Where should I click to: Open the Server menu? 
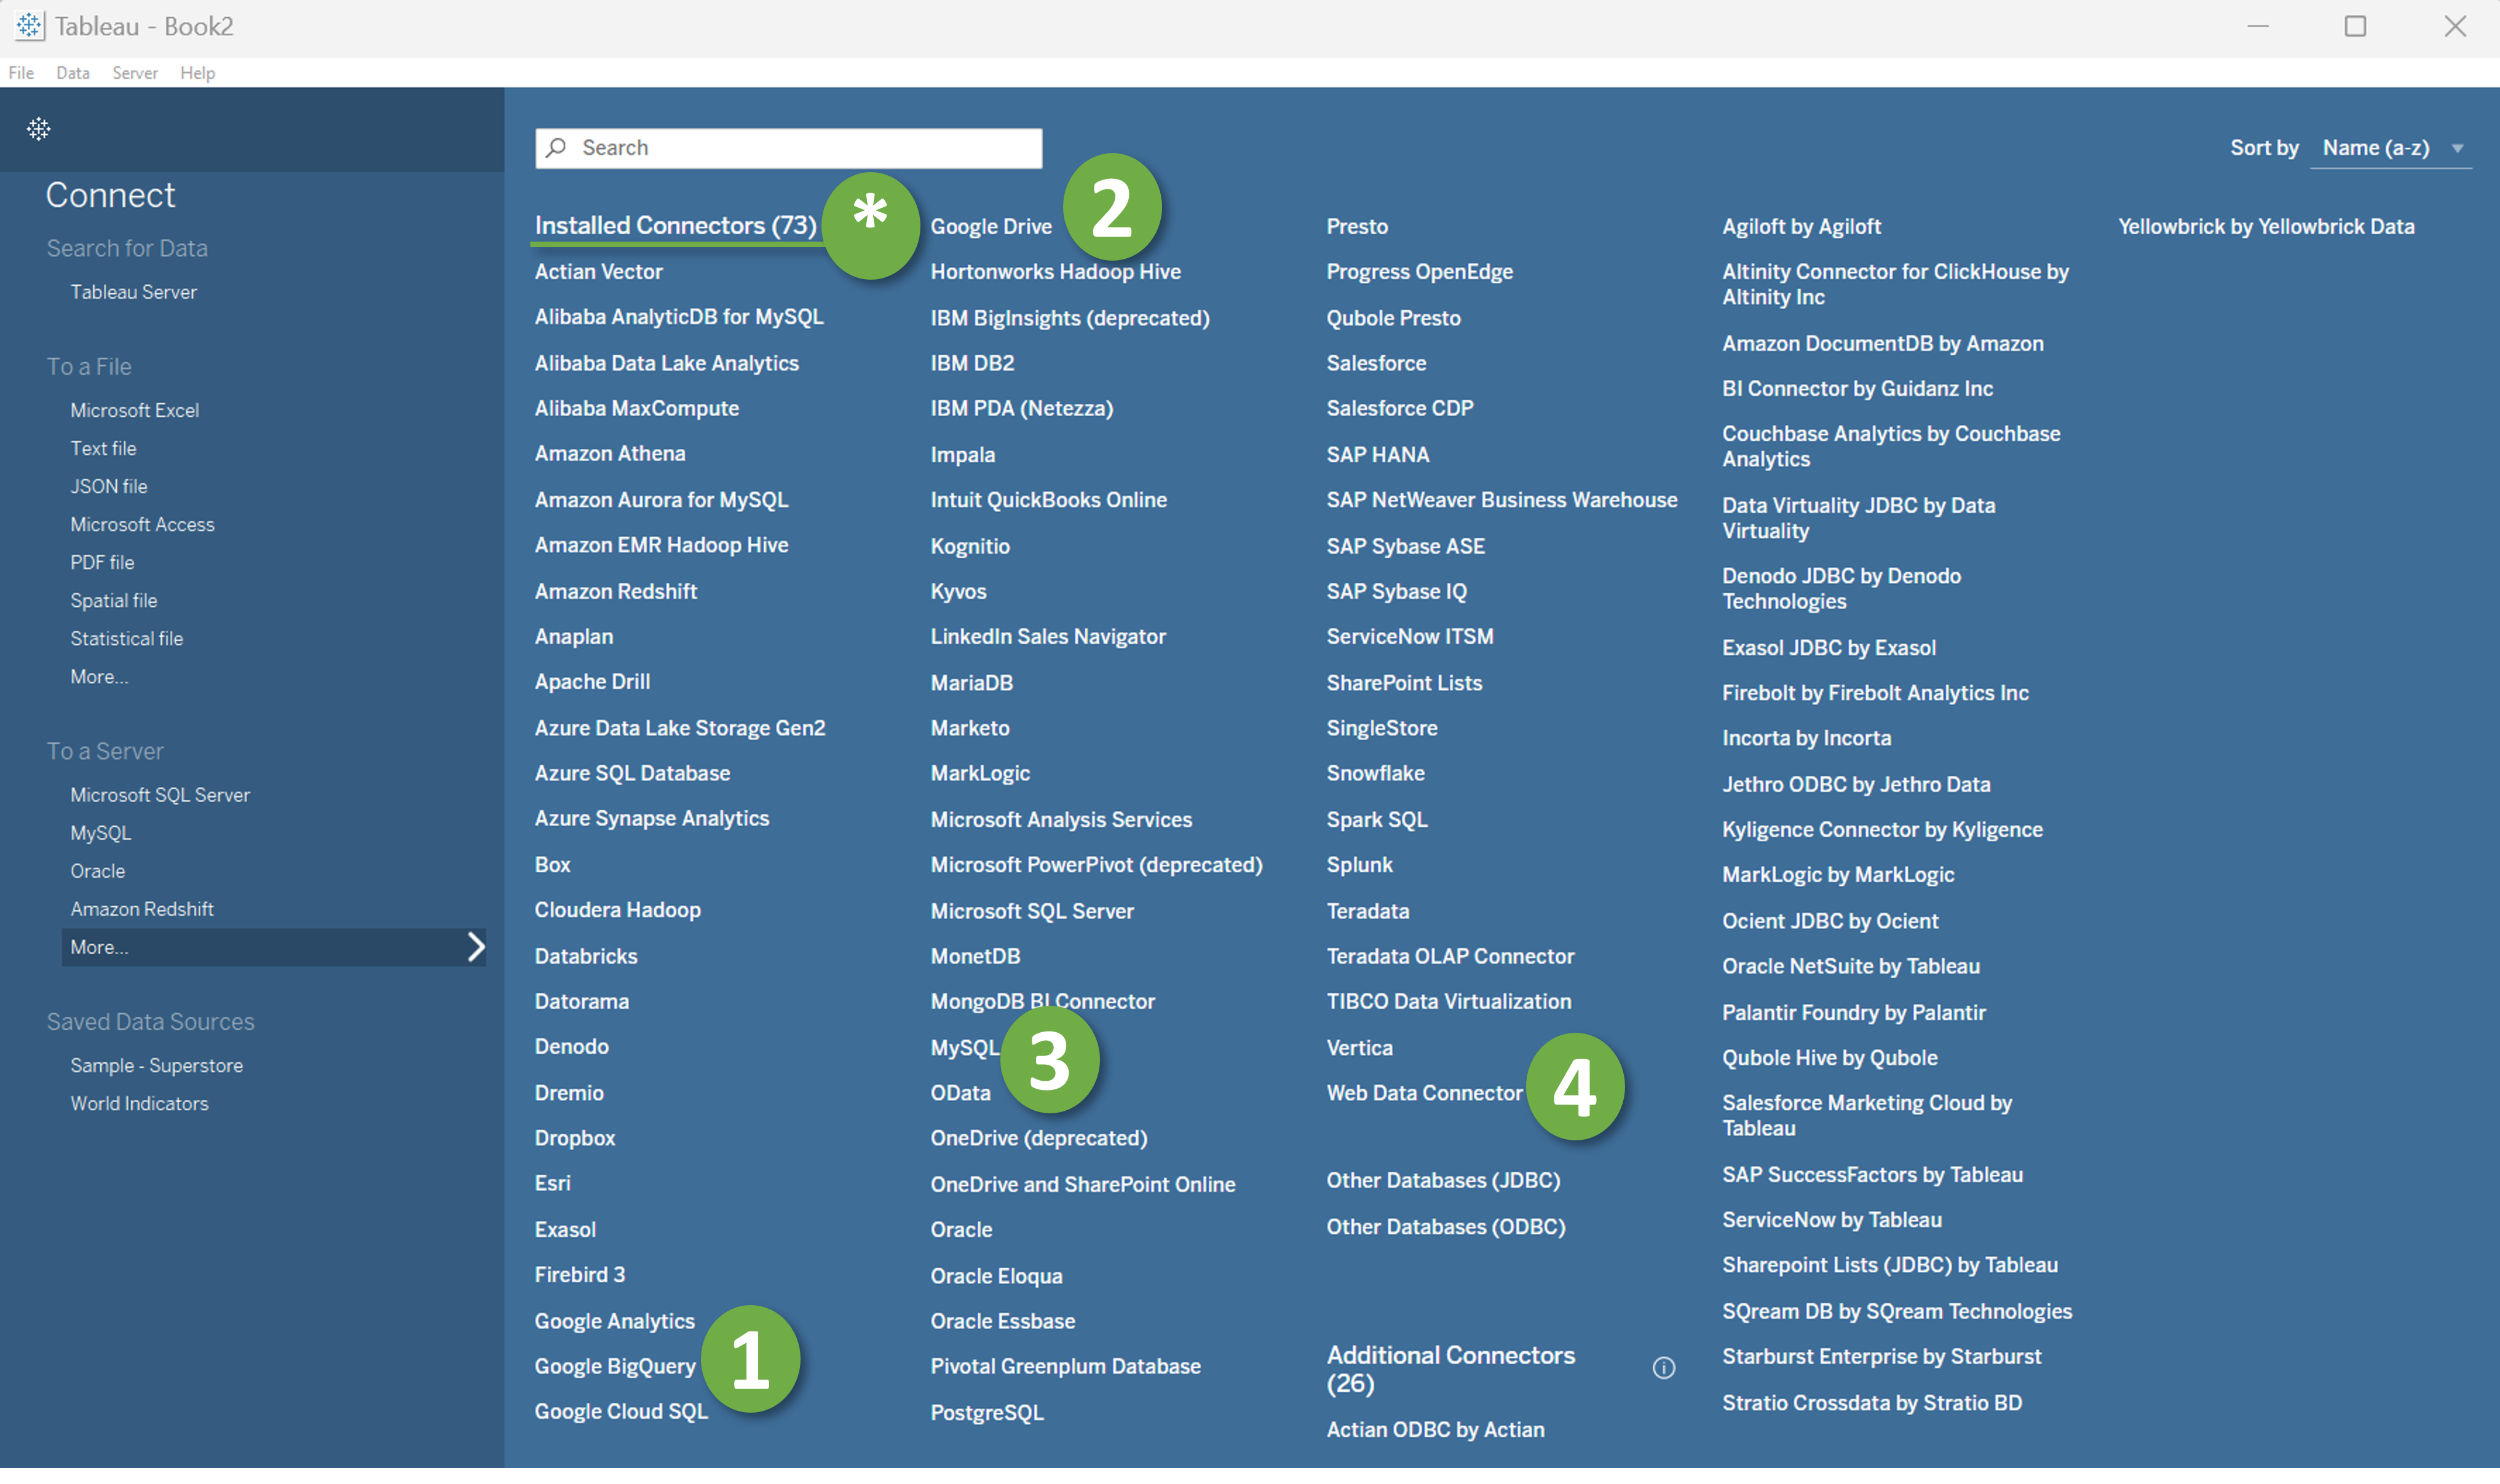point(135,73)
